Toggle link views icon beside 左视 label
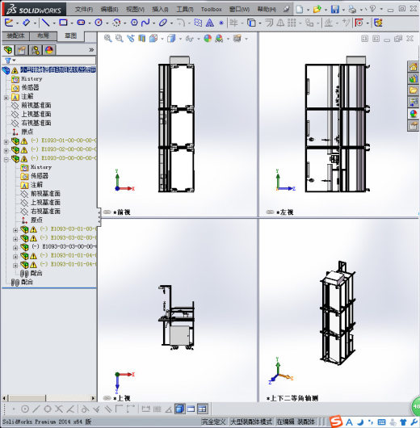 tap(270, 212)
